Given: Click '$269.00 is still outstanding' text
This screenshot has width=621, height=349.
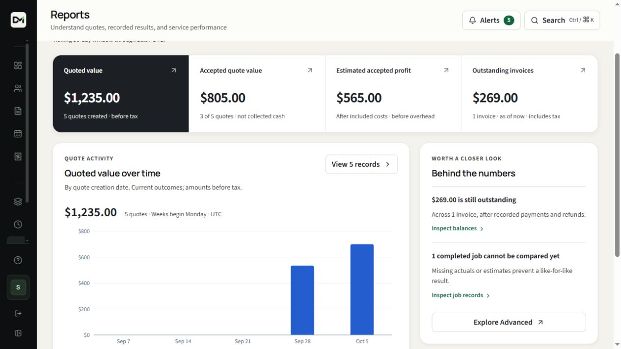Looking at the screenshot, I should 474,200.
